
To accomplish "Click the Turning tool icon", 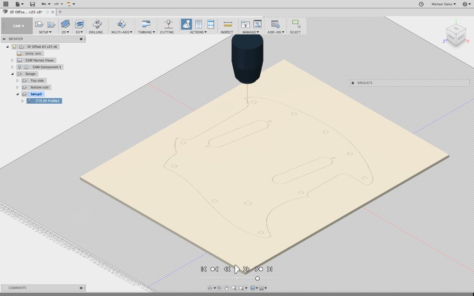I will pos(146,24).
